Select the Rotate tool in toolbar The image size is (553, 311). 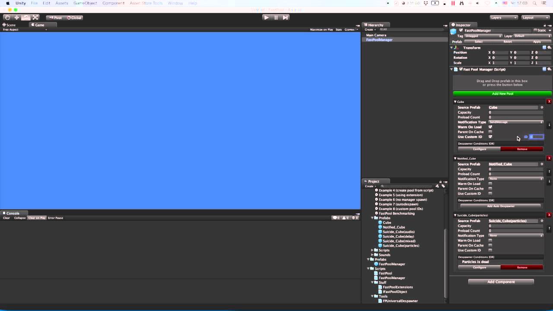click(26, 18)
